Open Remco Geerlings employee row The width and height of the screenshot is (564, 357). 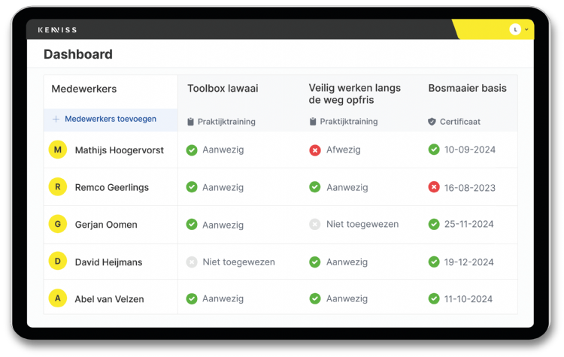pos(111,187)
